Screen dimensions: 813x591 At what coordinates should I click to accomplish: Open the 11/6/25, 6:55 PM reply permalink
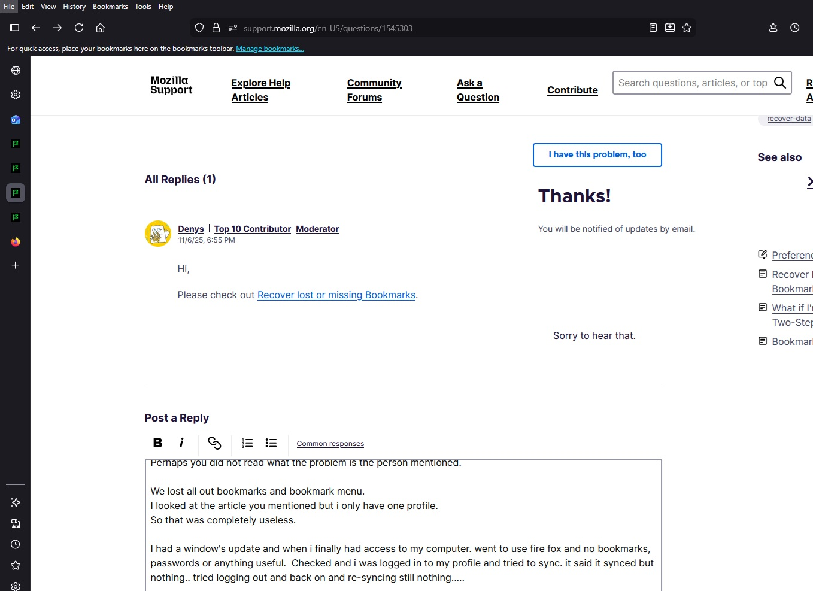coord(207,240)
